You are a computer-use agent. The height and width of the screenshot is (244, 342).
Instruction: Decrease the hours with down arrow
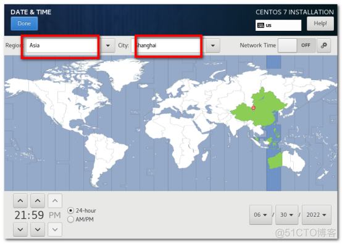coord(20,229)
